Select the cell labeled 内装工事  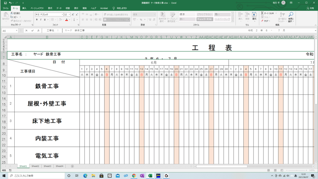coord(47,138)
